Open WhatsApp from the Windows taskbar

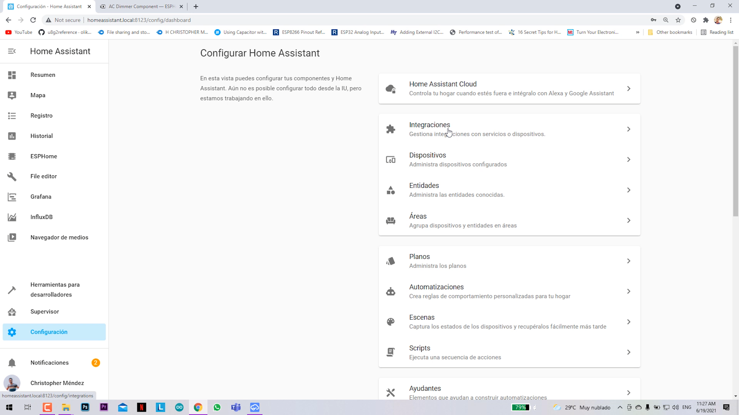(x=217, y=407)
